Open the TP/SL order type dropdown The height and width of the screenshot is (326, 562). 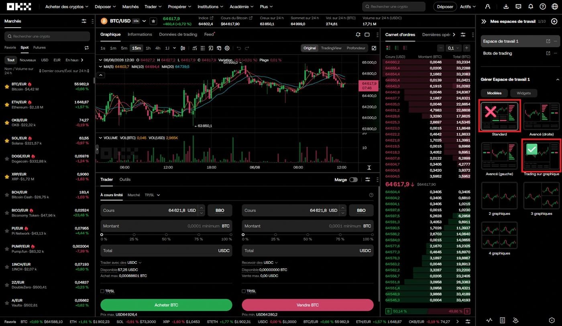pos(153,195)
